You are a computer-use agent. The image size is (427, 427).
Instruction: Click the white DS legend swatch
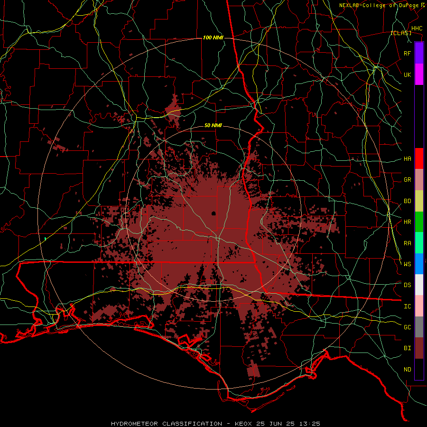tap(419, 285)
